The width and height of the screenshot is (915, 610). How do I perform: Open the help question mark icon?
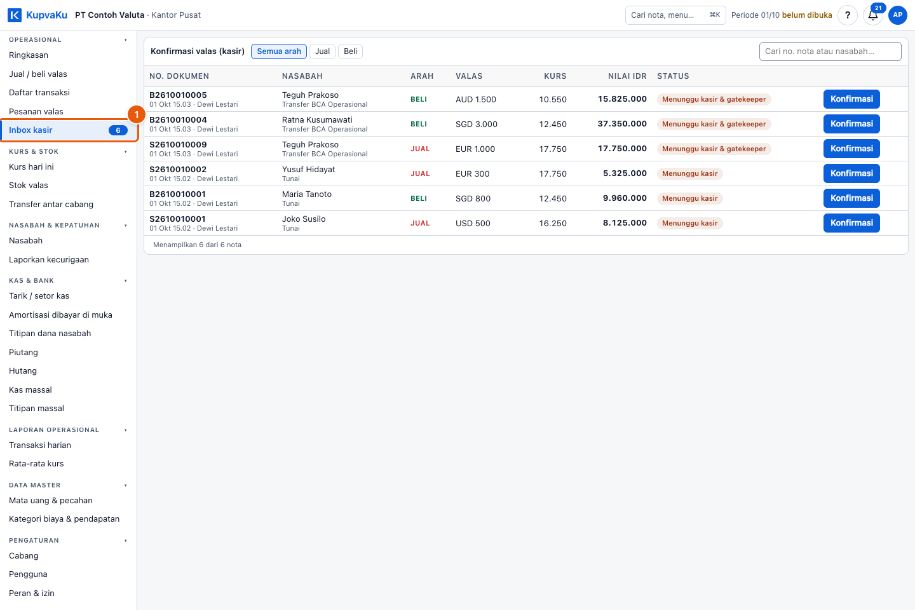pyautogui.click(x=848, y=15)
